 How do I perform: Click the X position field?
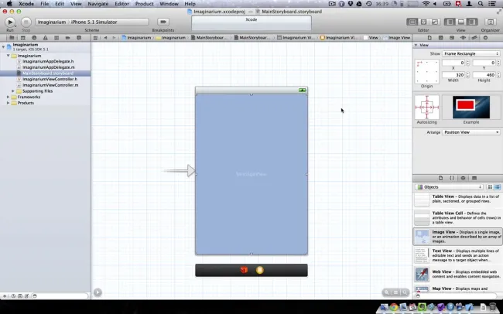[x=453, y=63]
